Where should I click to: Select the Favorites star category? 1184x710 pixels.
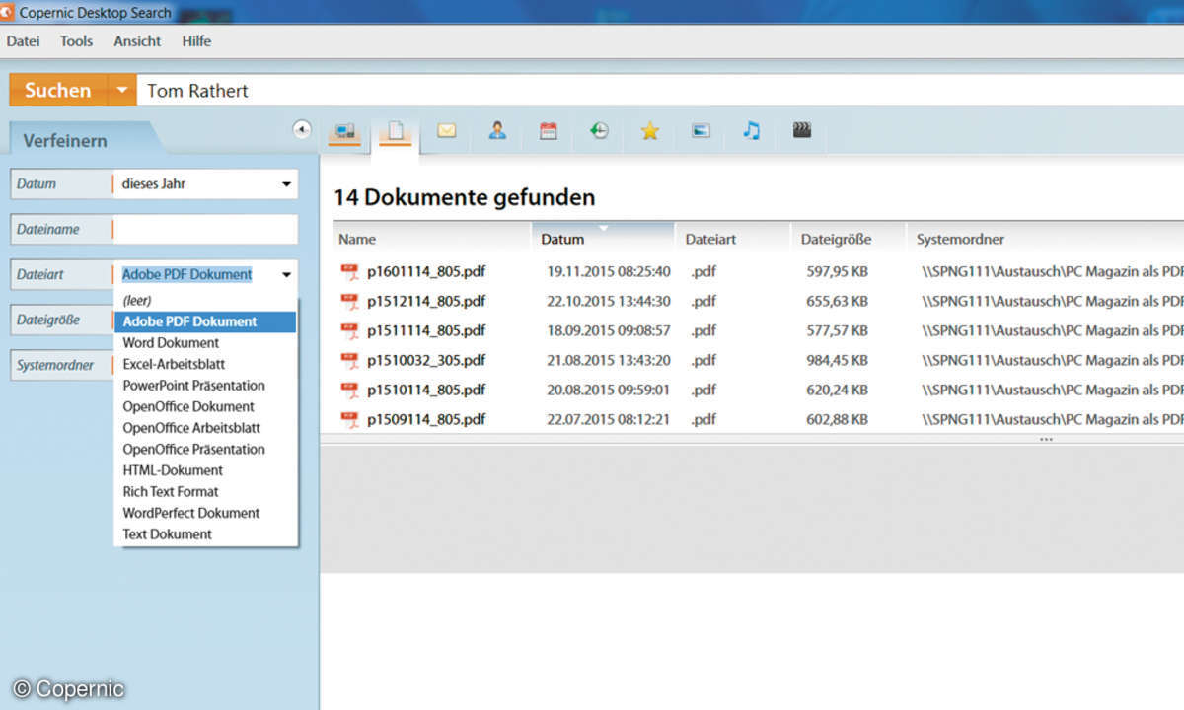coord(649,130)
